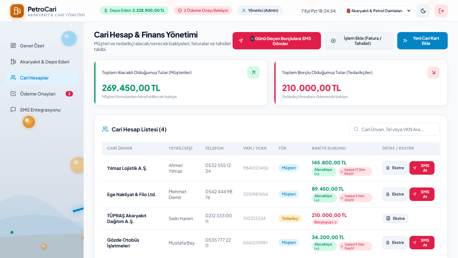The width and height of the screenshot is (458, 258).
Task: Open Ekstre for Yılmaz Lojistik A.Ş.
Action: tap(395, 168)
